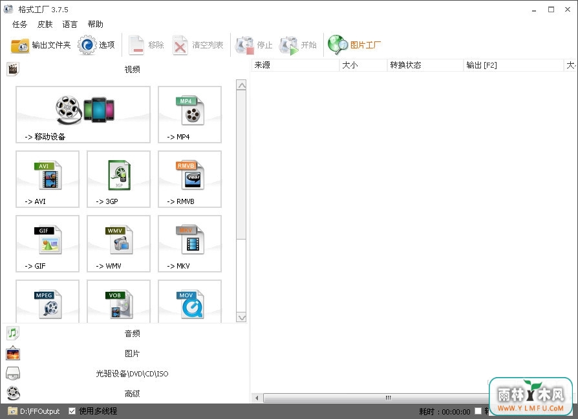The height and width of the screenshot is (419, 578).
Task: Click the 光驱设备 disc drive icon
Action: click(x=13, y=373)
